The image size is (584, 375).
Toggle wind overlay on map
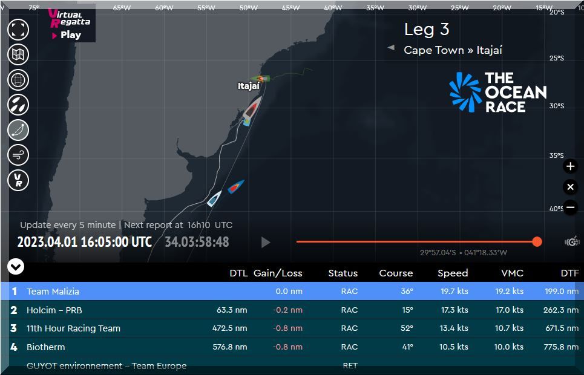coord(19,155)
